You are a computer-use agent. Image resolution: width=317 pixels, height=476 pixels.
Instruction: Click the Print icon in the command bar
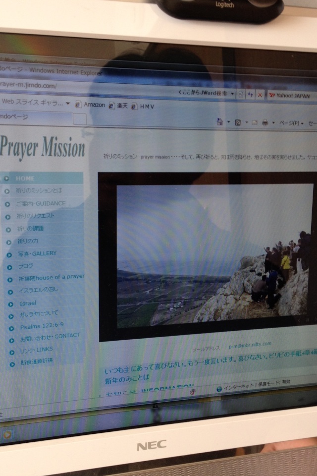(x=265, y=123)
